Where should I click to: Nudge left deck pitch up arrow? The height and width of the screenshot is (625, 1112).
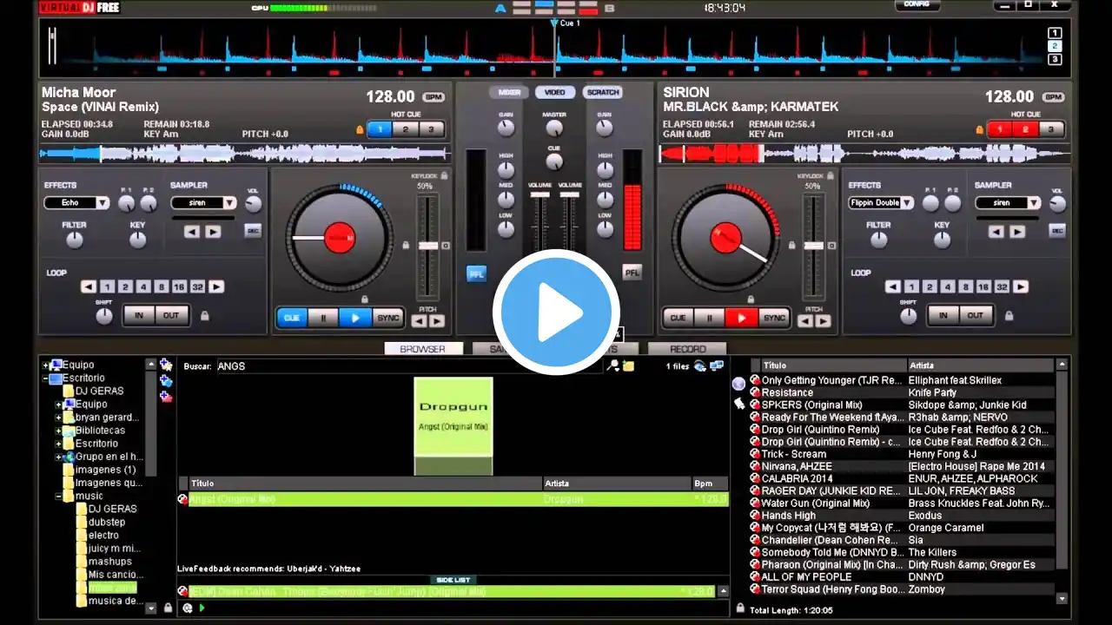click(x=437, y=321)
